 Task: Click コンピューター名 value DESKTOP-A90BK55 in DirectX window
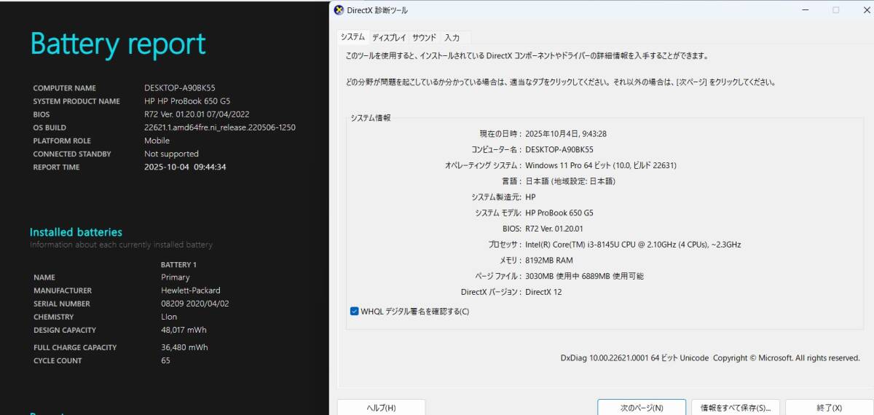[559, 150]
